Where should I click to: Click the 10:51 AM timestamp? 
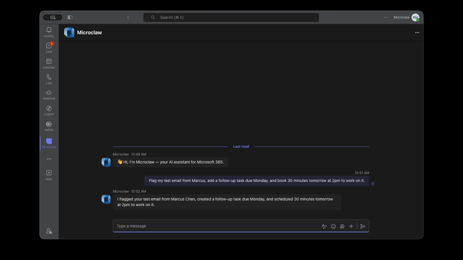point(362,173)
